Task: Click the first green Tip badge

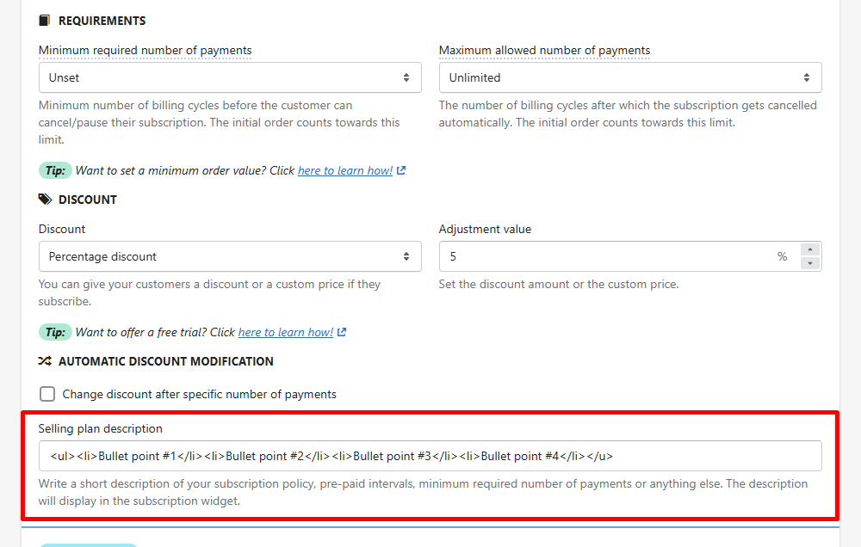Action: point(55,170)
